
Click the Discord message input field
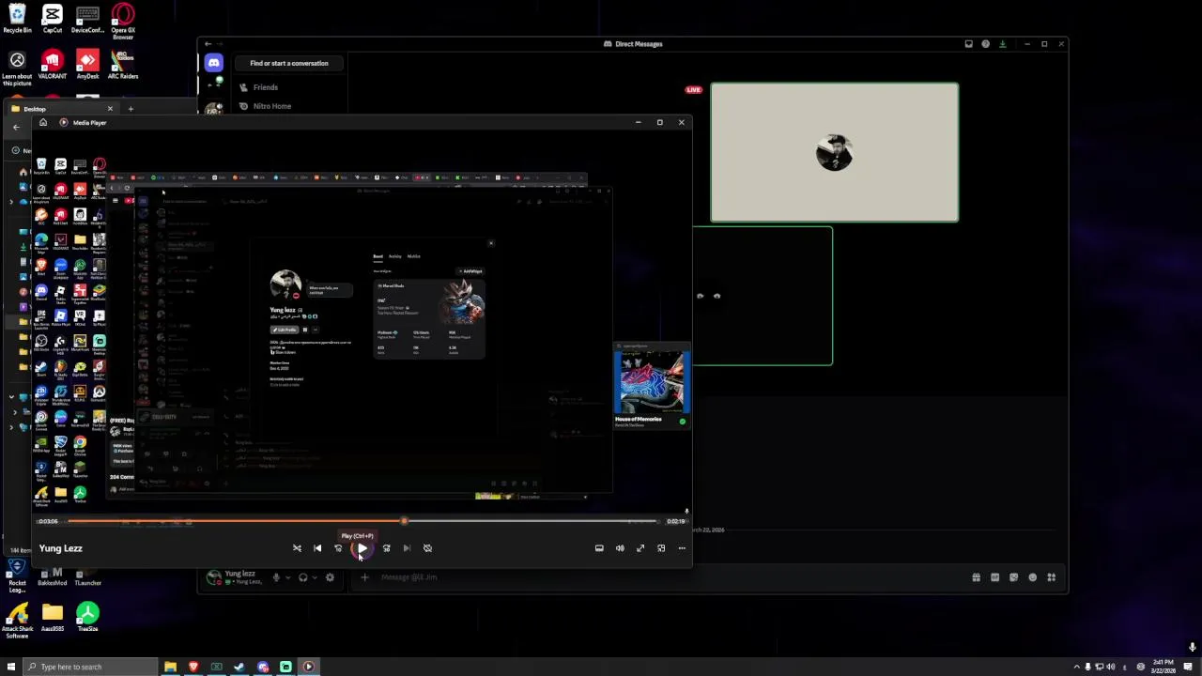pos(657,577)
